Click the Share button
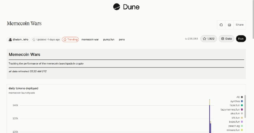Image resolution: width=254 pixels, height=133 pixels. pos(240,25)
